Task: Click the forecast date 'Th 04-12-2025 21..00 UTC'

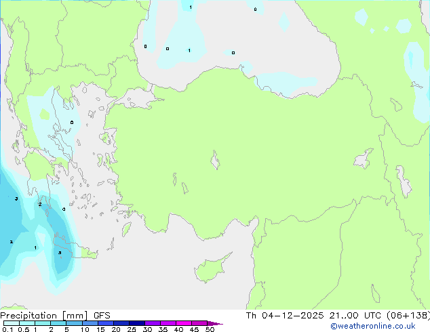Action: point(315,316)
